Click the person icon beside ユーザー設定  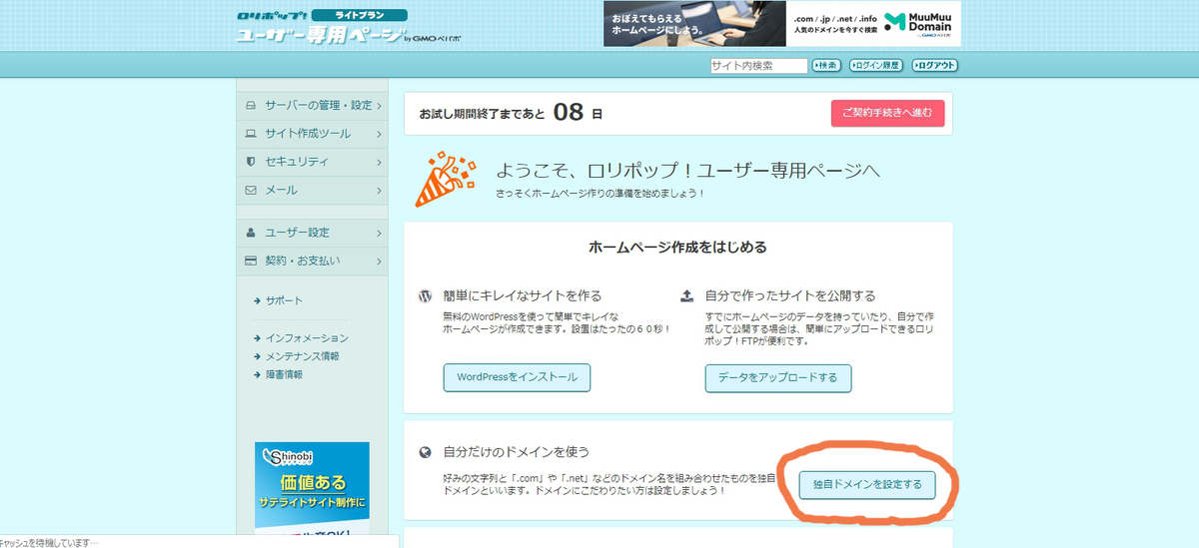(251, 233)
